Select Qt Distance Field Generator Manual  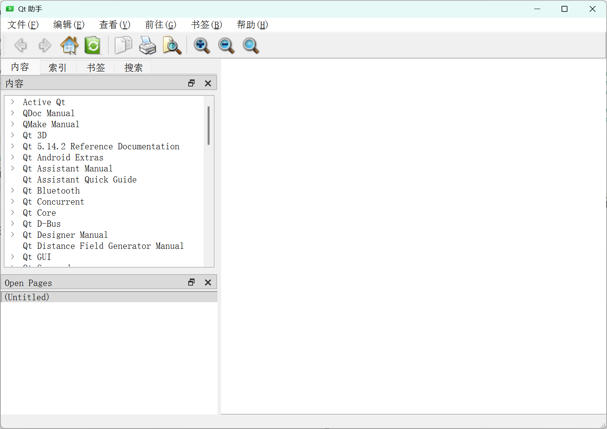click(103, 246)
